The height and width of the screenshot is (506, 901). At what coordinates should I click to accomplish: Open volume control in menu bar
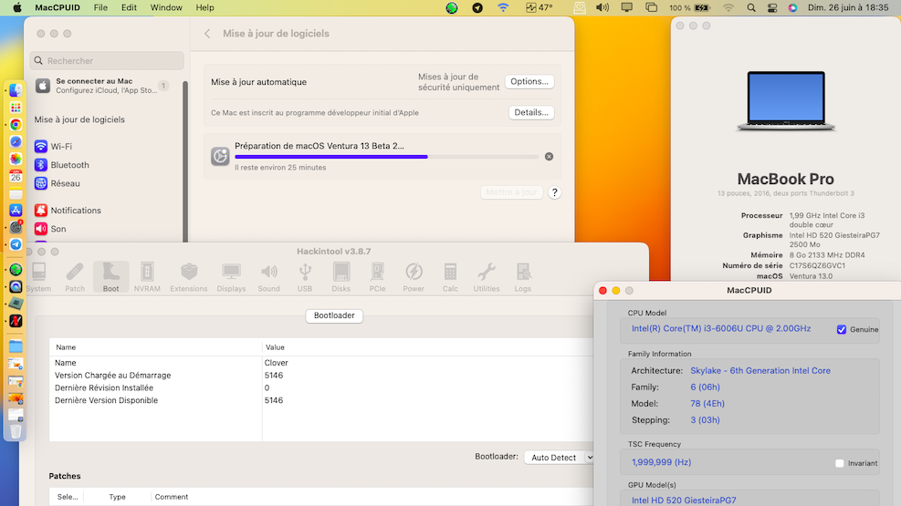(x=602, y=7)
